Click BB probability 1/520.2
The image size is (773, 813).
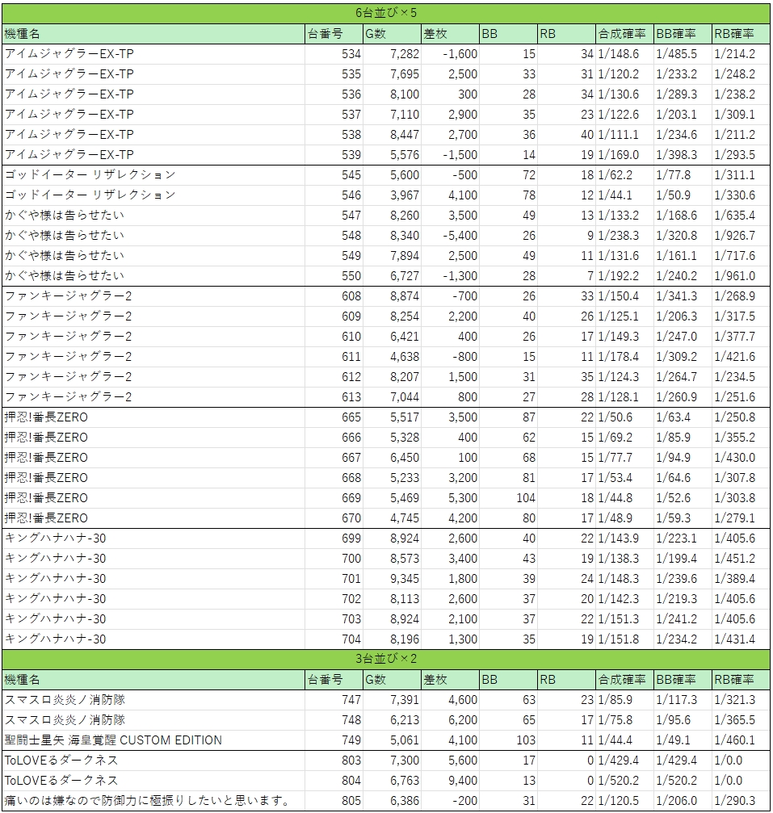tap(683, 782)
